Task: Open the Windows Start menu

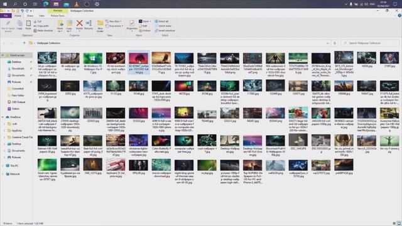Action: (x=5, y=4)
